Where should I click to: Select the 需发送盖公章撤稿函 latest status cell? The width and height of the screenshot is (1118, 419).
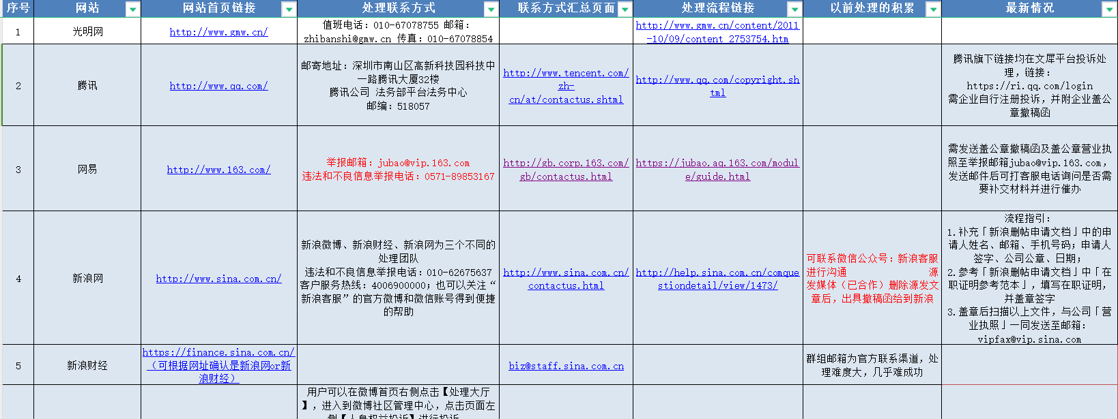[1029, 169]
